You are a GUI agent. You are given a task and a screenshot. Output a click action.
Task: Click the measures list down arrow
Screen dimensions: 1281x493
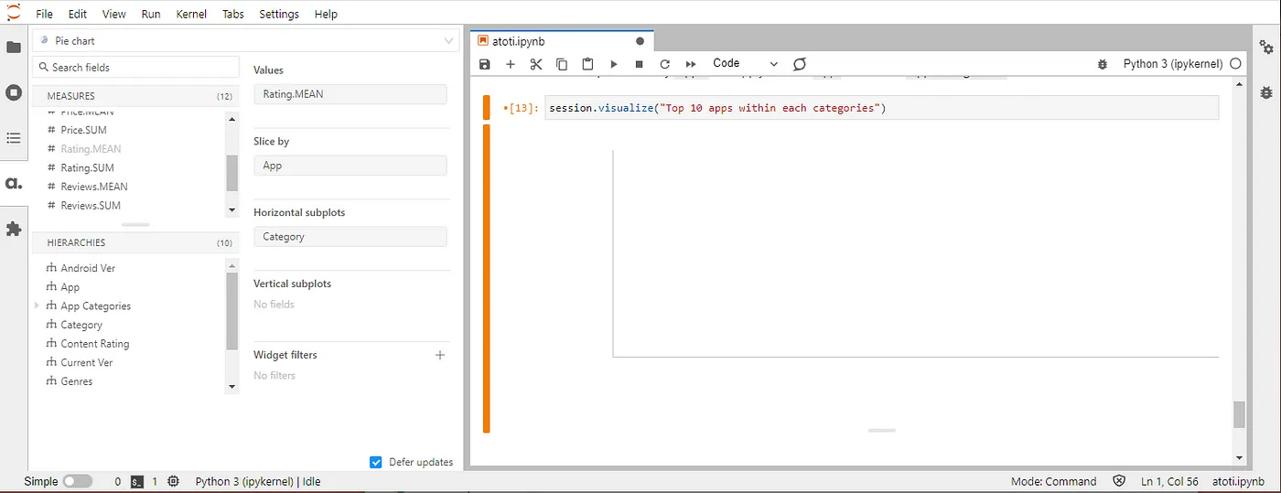point(231,210)
